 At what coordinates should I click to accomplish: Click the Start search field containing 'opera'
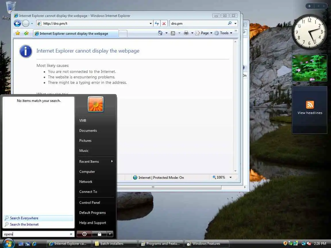point(36,234)
